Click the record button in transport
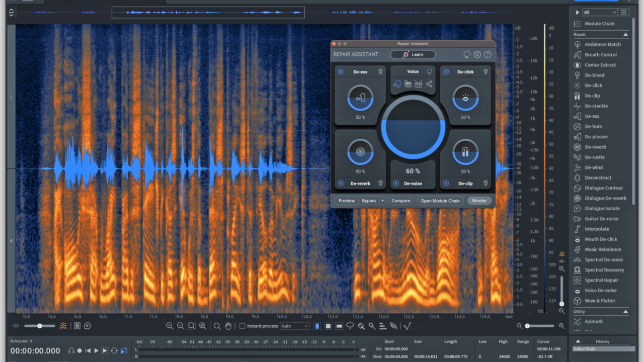 tap(79, 350)
